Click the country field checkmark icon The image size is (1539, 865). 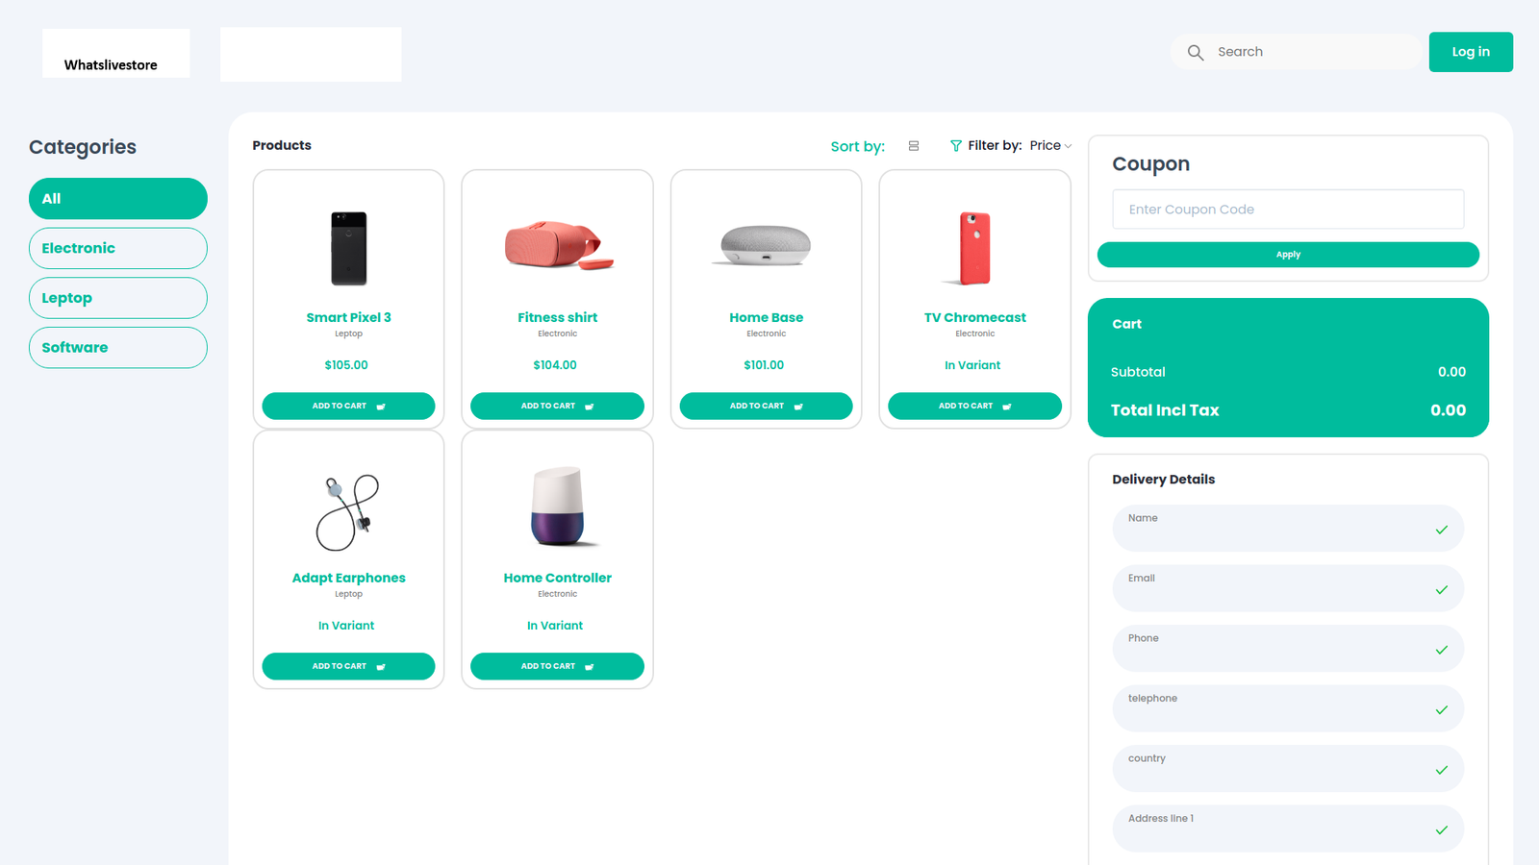pos(1441,770)
